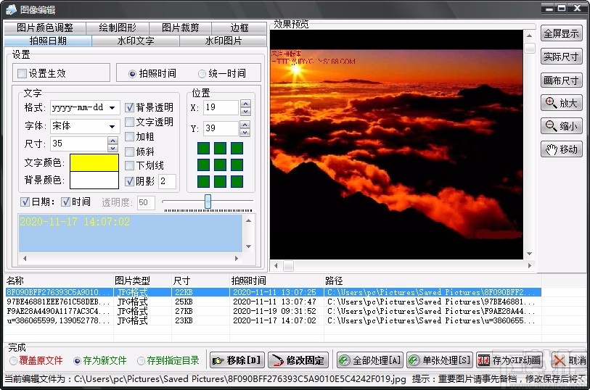Screen dimensions: 590x390
Task: Increase Y position with up arrow
Action: [245, 125]
